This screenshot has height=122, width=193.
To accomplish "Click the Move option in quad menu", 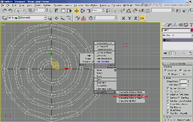I will click(99, 70).
